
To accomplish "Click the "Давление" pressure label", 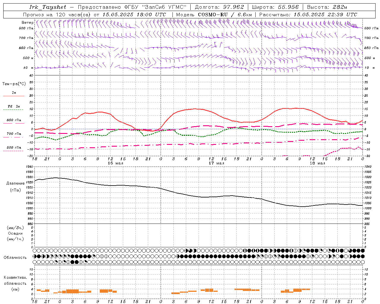I will coord(15,183).
